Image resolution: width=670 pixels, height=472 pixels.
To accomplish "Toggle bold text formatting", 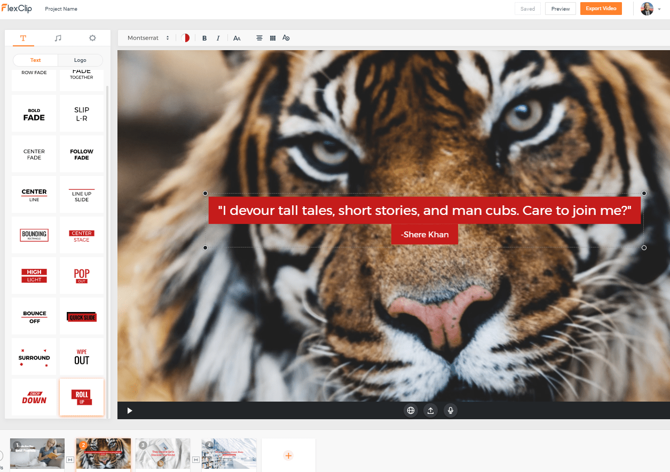I will point(204,38).
